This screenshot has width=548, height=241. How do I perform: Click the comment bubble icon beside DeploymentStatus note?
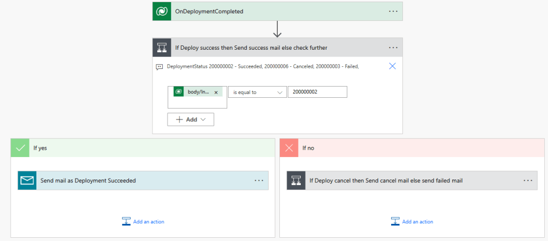pyautogui.click(x=159, y=67)
